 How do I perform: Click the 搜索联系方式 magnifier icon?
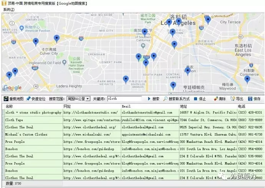(x=165, y=99)
